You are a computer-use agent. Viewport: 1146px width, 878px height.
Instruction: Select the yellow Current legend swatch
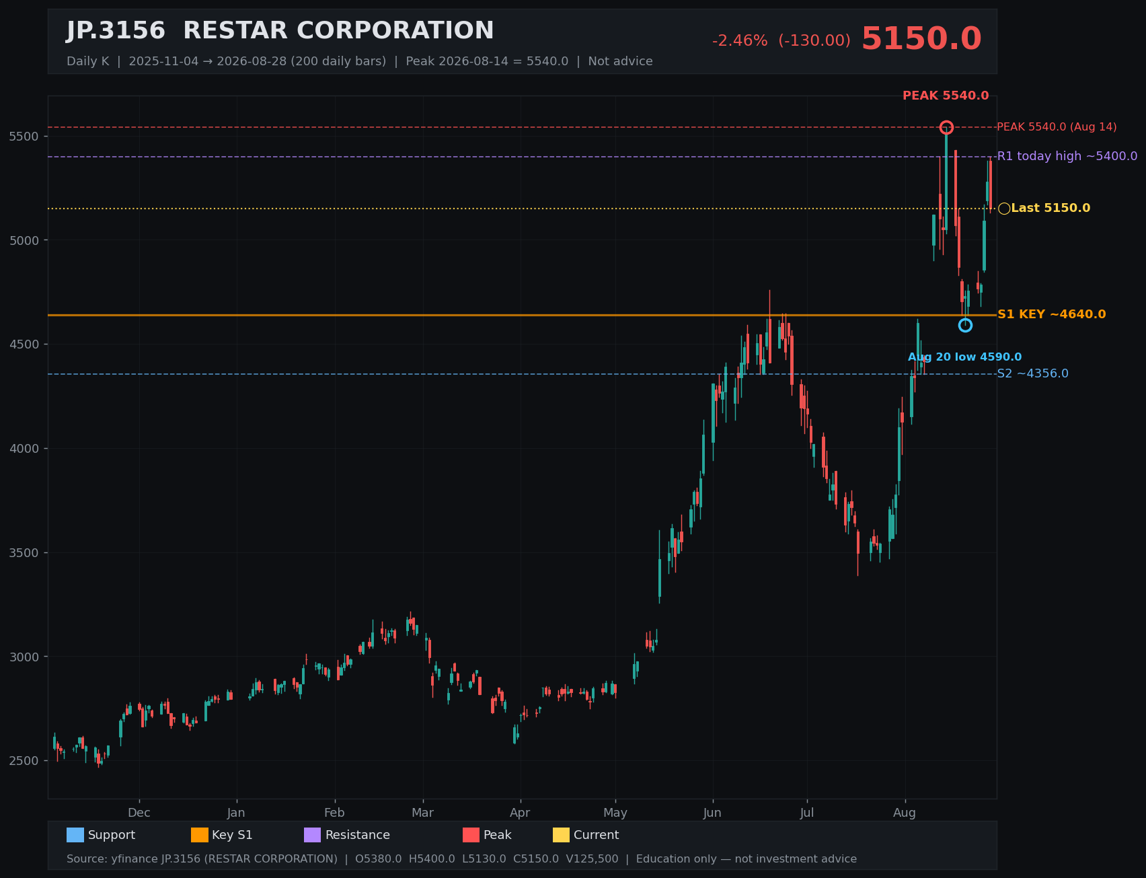coord(562,835)
